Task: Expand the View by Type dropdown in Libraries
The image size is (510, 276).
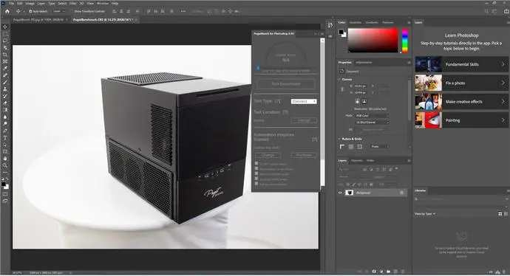Action: 425,214
